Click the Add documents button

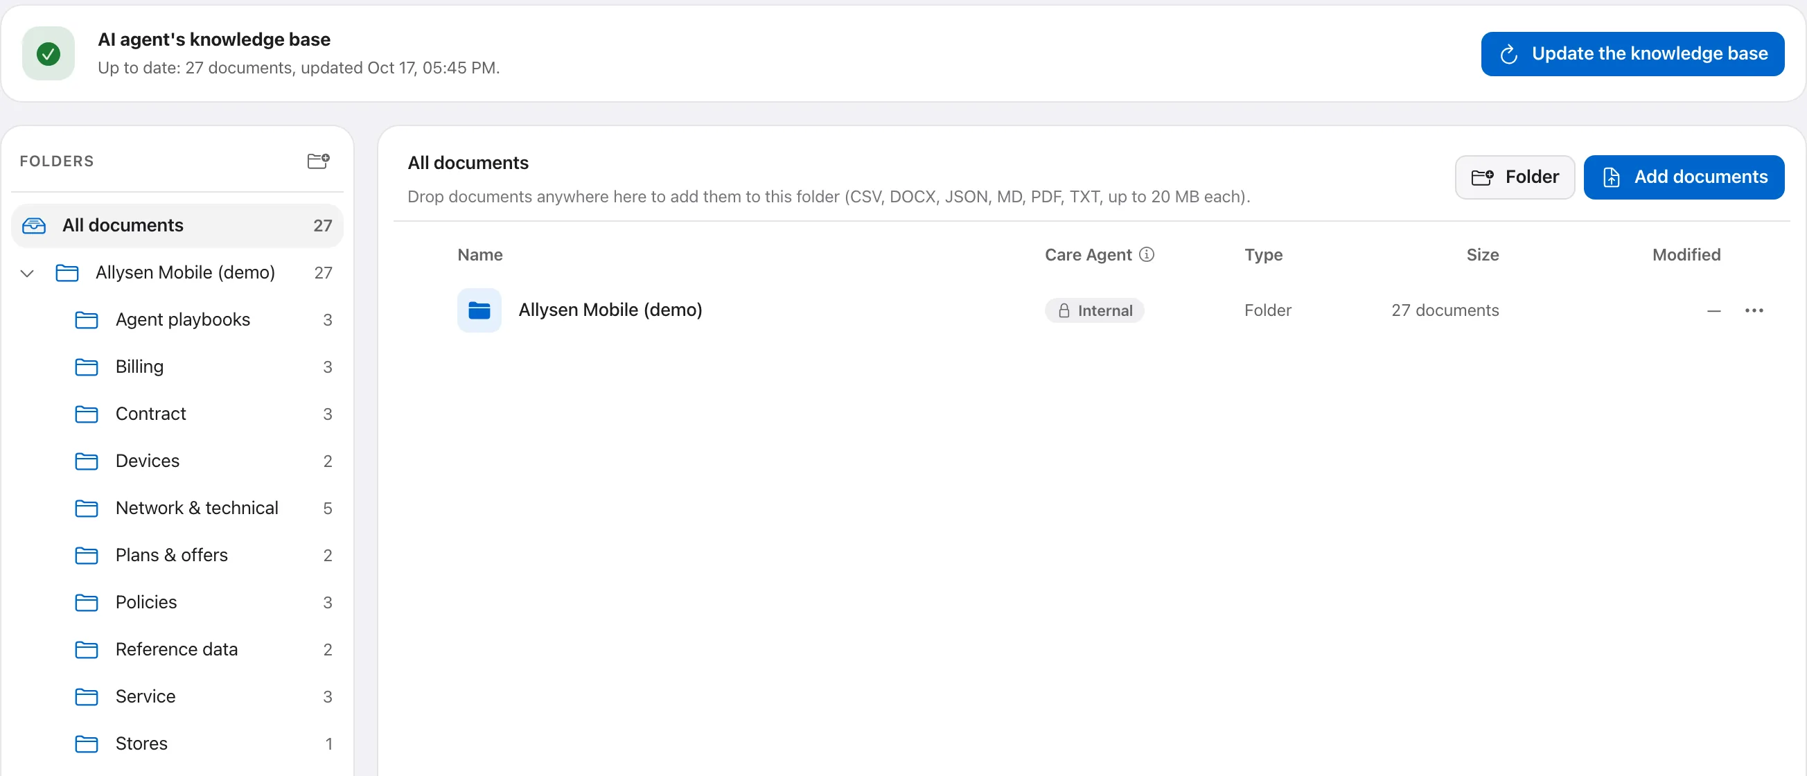click(1684, 177)
